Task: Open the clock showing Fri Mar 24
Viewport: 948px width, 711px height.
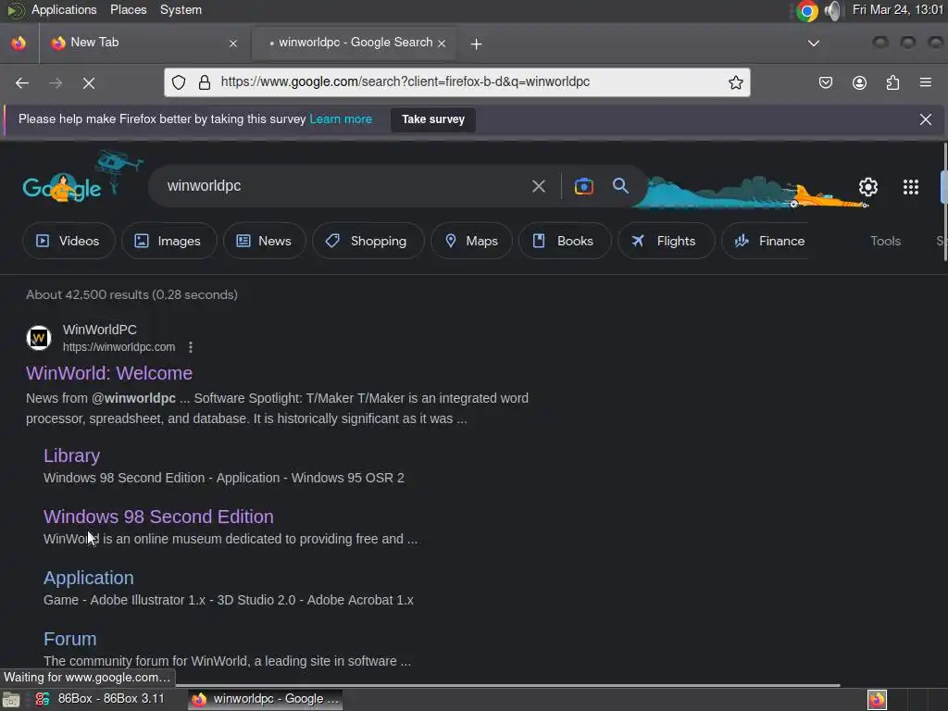Action: [898, 9]
